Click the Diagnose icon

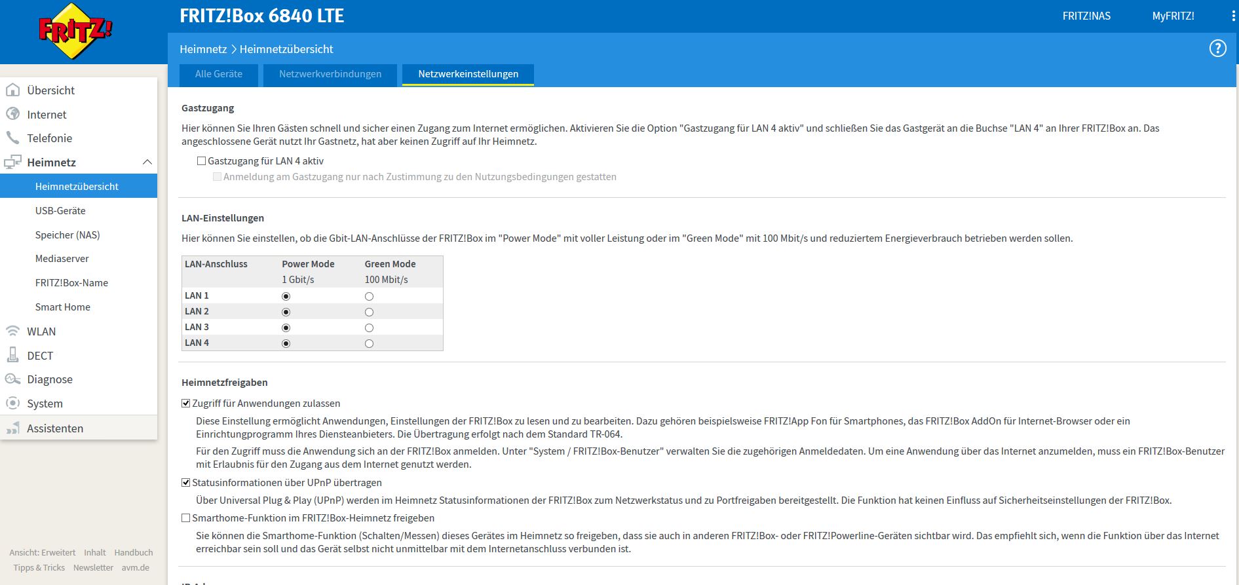(12, 379)
